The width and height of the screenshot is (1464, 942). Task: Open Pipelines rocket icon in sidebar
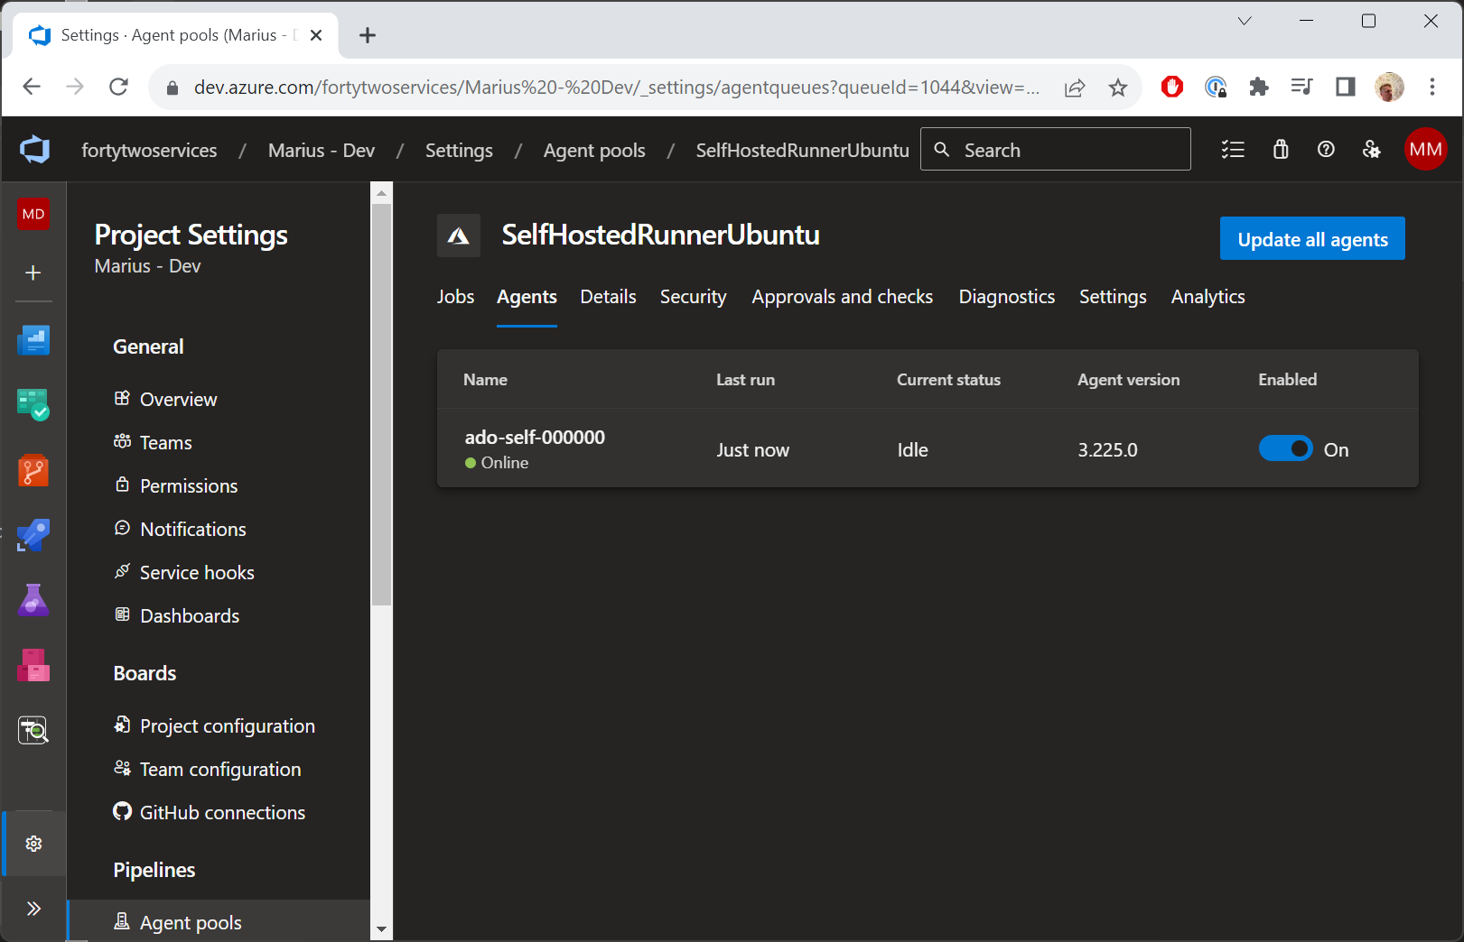click(33, 535)
